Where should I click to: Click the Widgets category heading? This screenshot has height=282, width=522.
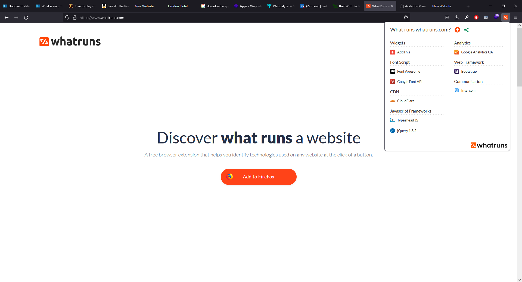point(397,43)
